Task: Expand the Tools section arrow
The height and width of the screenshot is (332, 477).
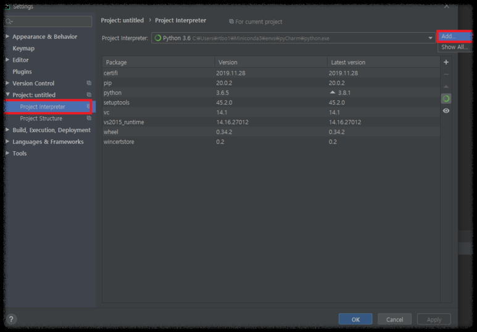Action: point(7,153)
